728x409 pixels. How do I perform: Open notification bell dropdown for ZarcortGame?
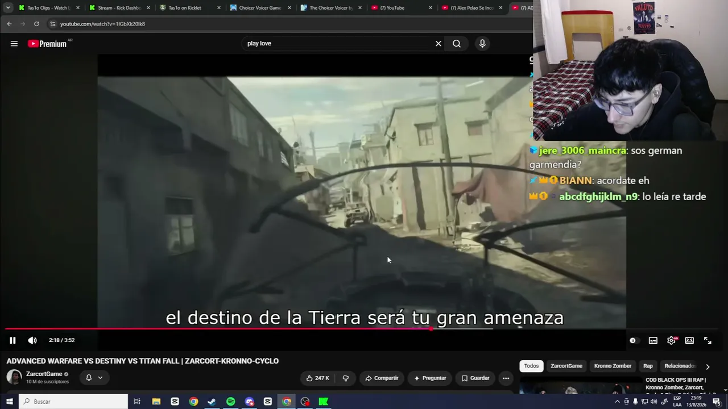click(x=94, y=378)
